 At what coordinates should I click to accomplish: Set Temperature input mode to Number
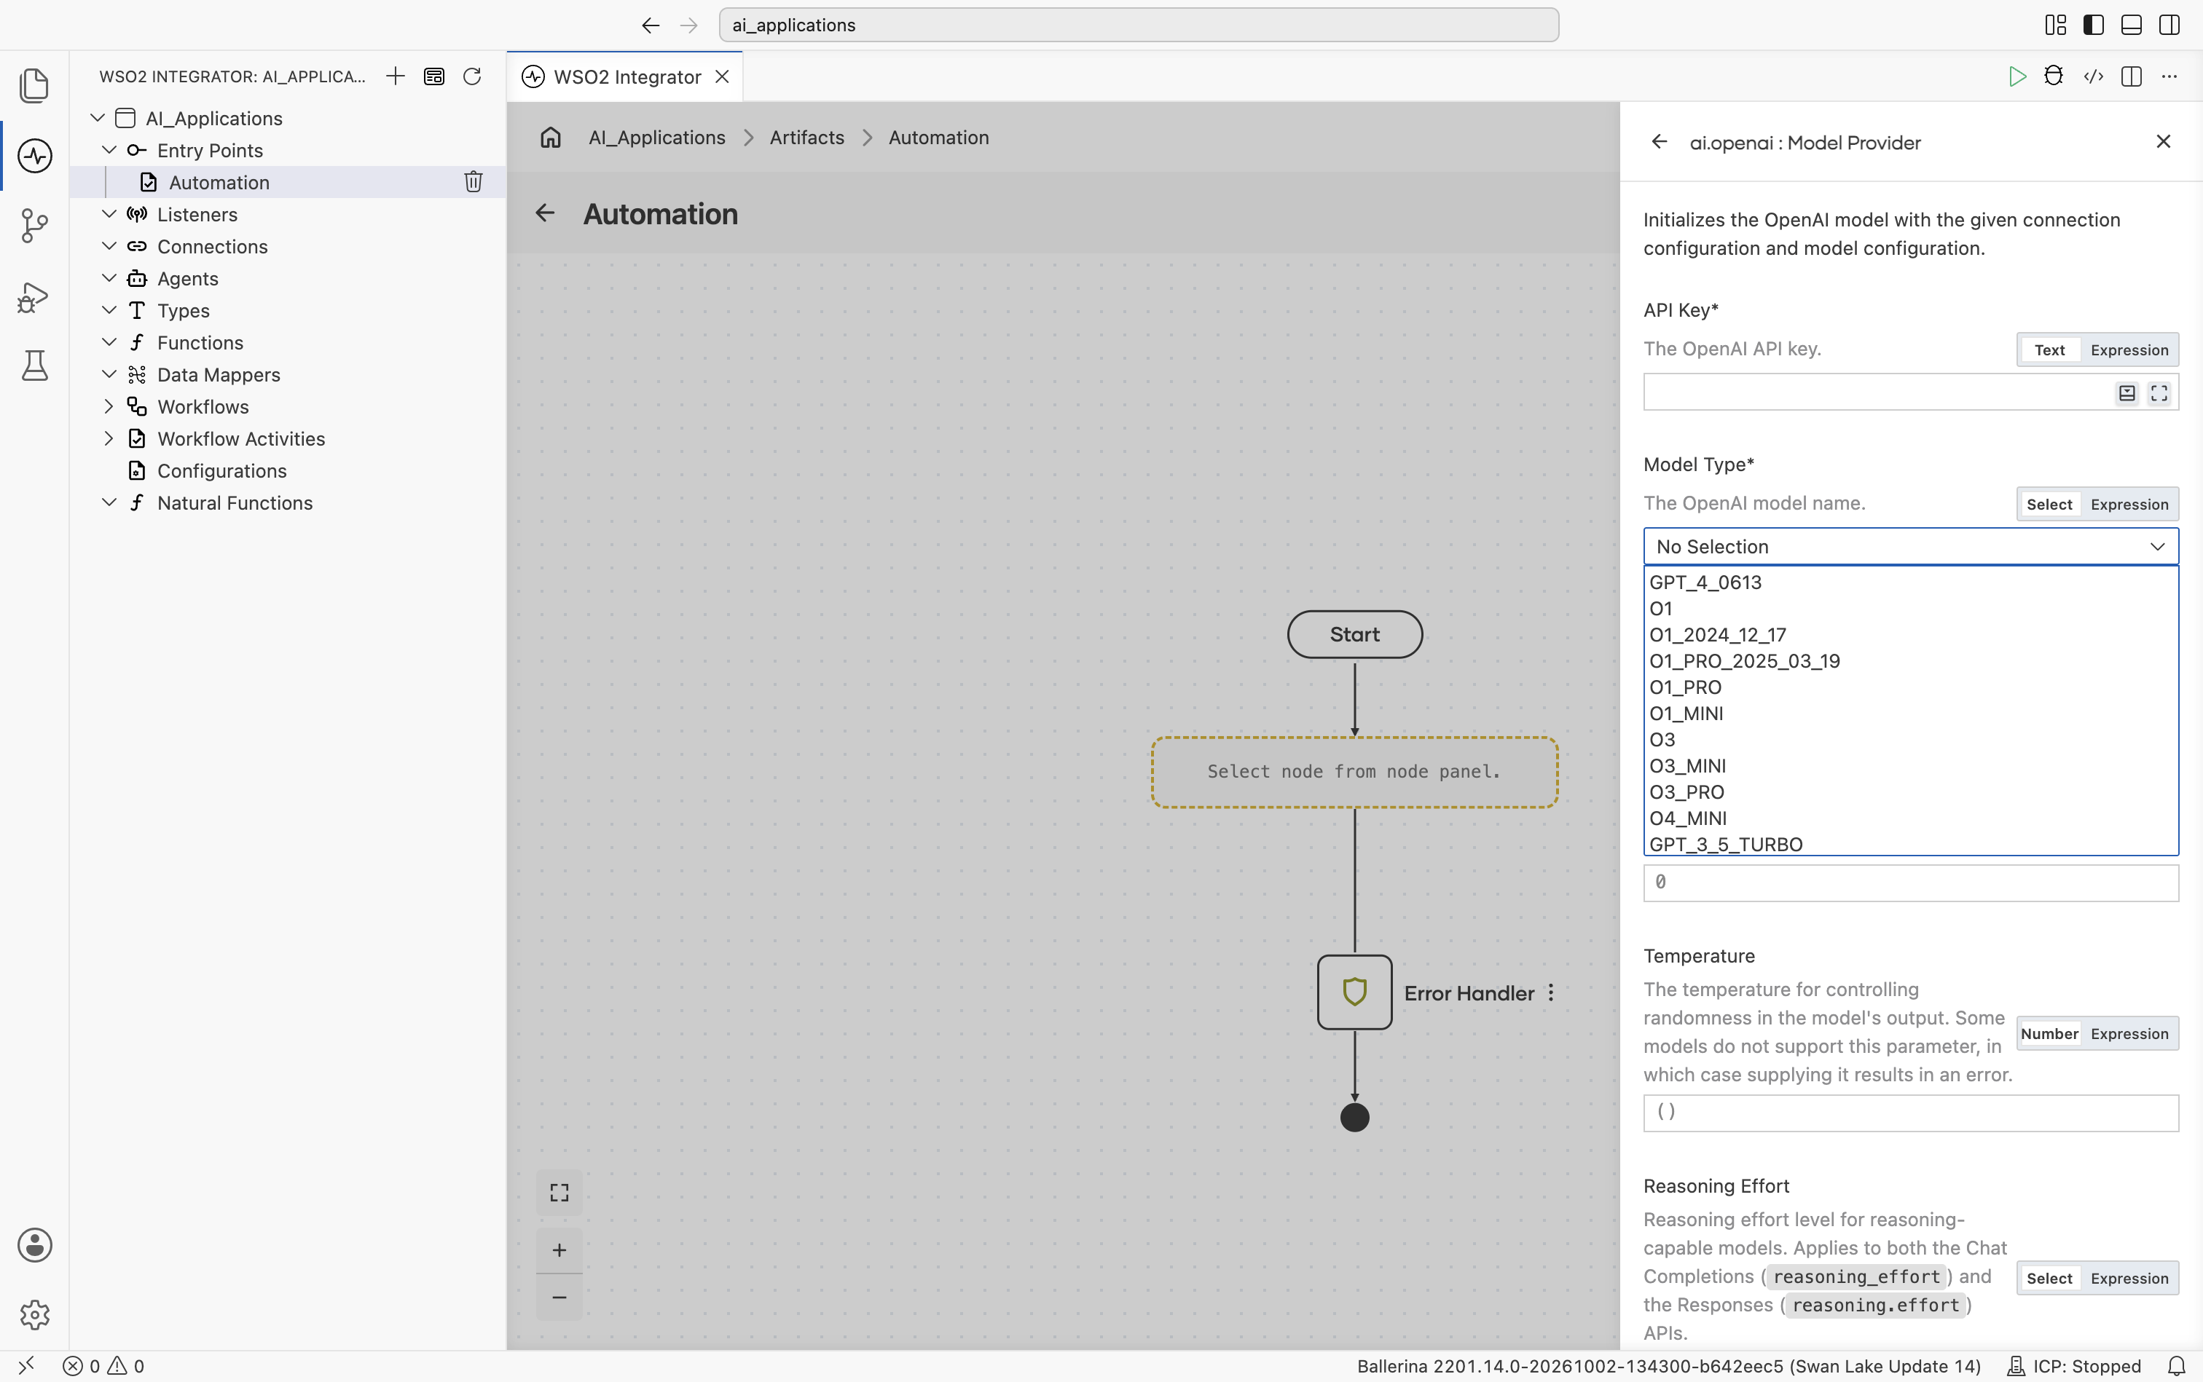point(2049,1034)
